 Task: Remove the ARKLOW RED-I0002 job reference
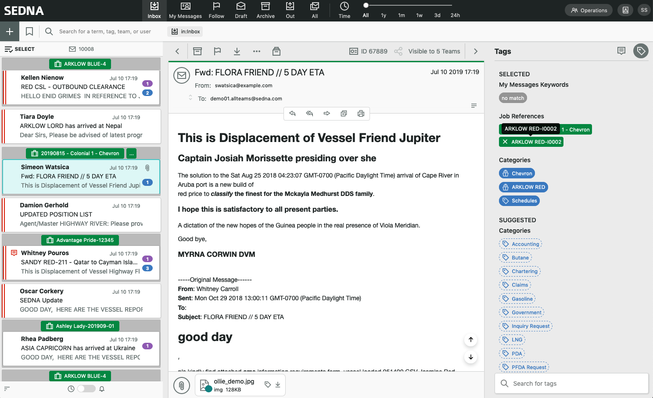point(506,142)
